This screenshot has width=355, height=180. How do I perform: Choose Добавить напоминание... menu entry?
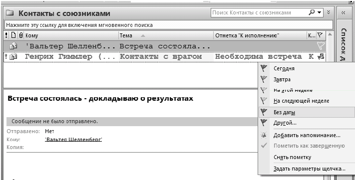coord(307,135)
